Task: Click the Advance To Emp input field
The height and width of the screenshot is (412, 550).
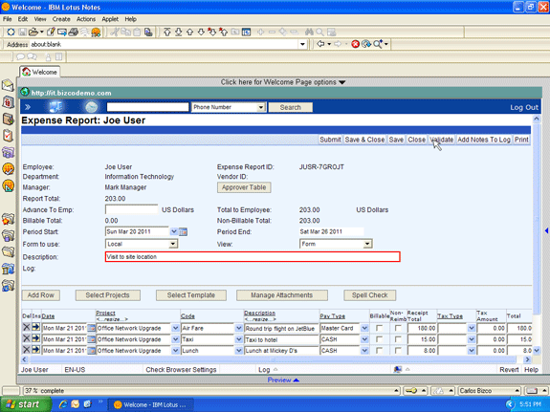Action: (x=132, y=209)
